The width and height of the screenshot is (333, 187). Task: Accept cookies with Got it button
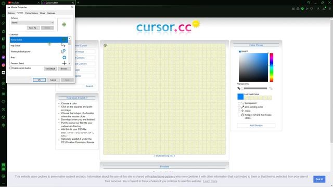click(319, 179)
